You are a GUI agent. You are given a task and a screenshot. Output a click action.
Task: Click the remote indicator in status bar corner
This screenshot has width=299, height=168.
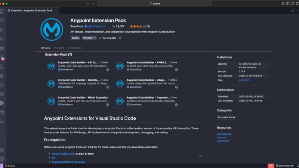click(1, 166)
